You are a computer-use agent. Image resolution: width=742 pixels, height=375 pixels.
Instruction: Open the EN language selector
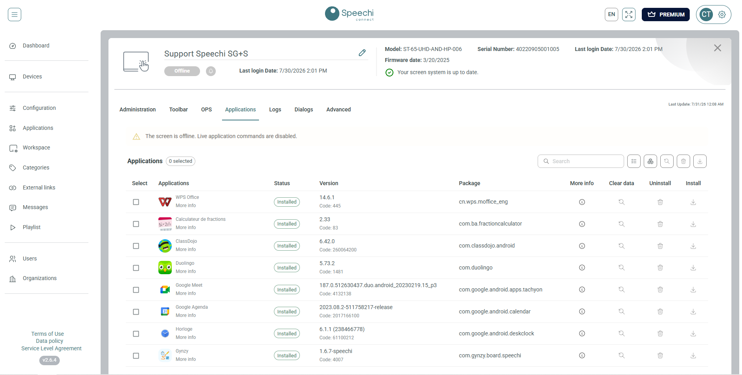612,15
